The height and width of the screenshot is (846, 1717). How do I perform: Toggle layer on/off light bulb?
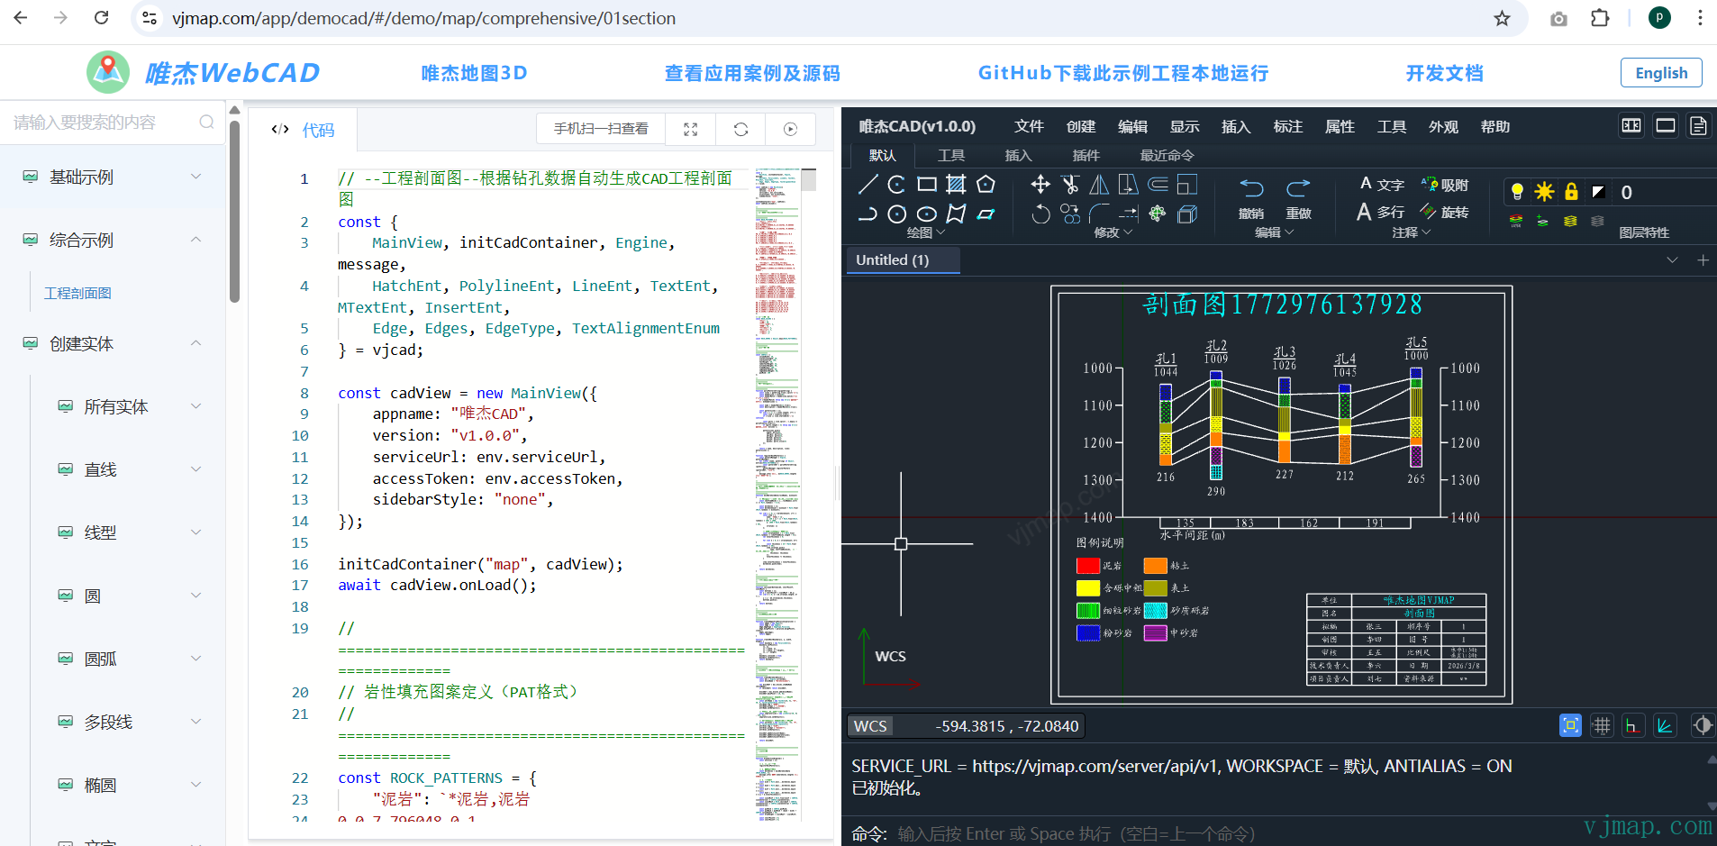(x=1517, y=191)
